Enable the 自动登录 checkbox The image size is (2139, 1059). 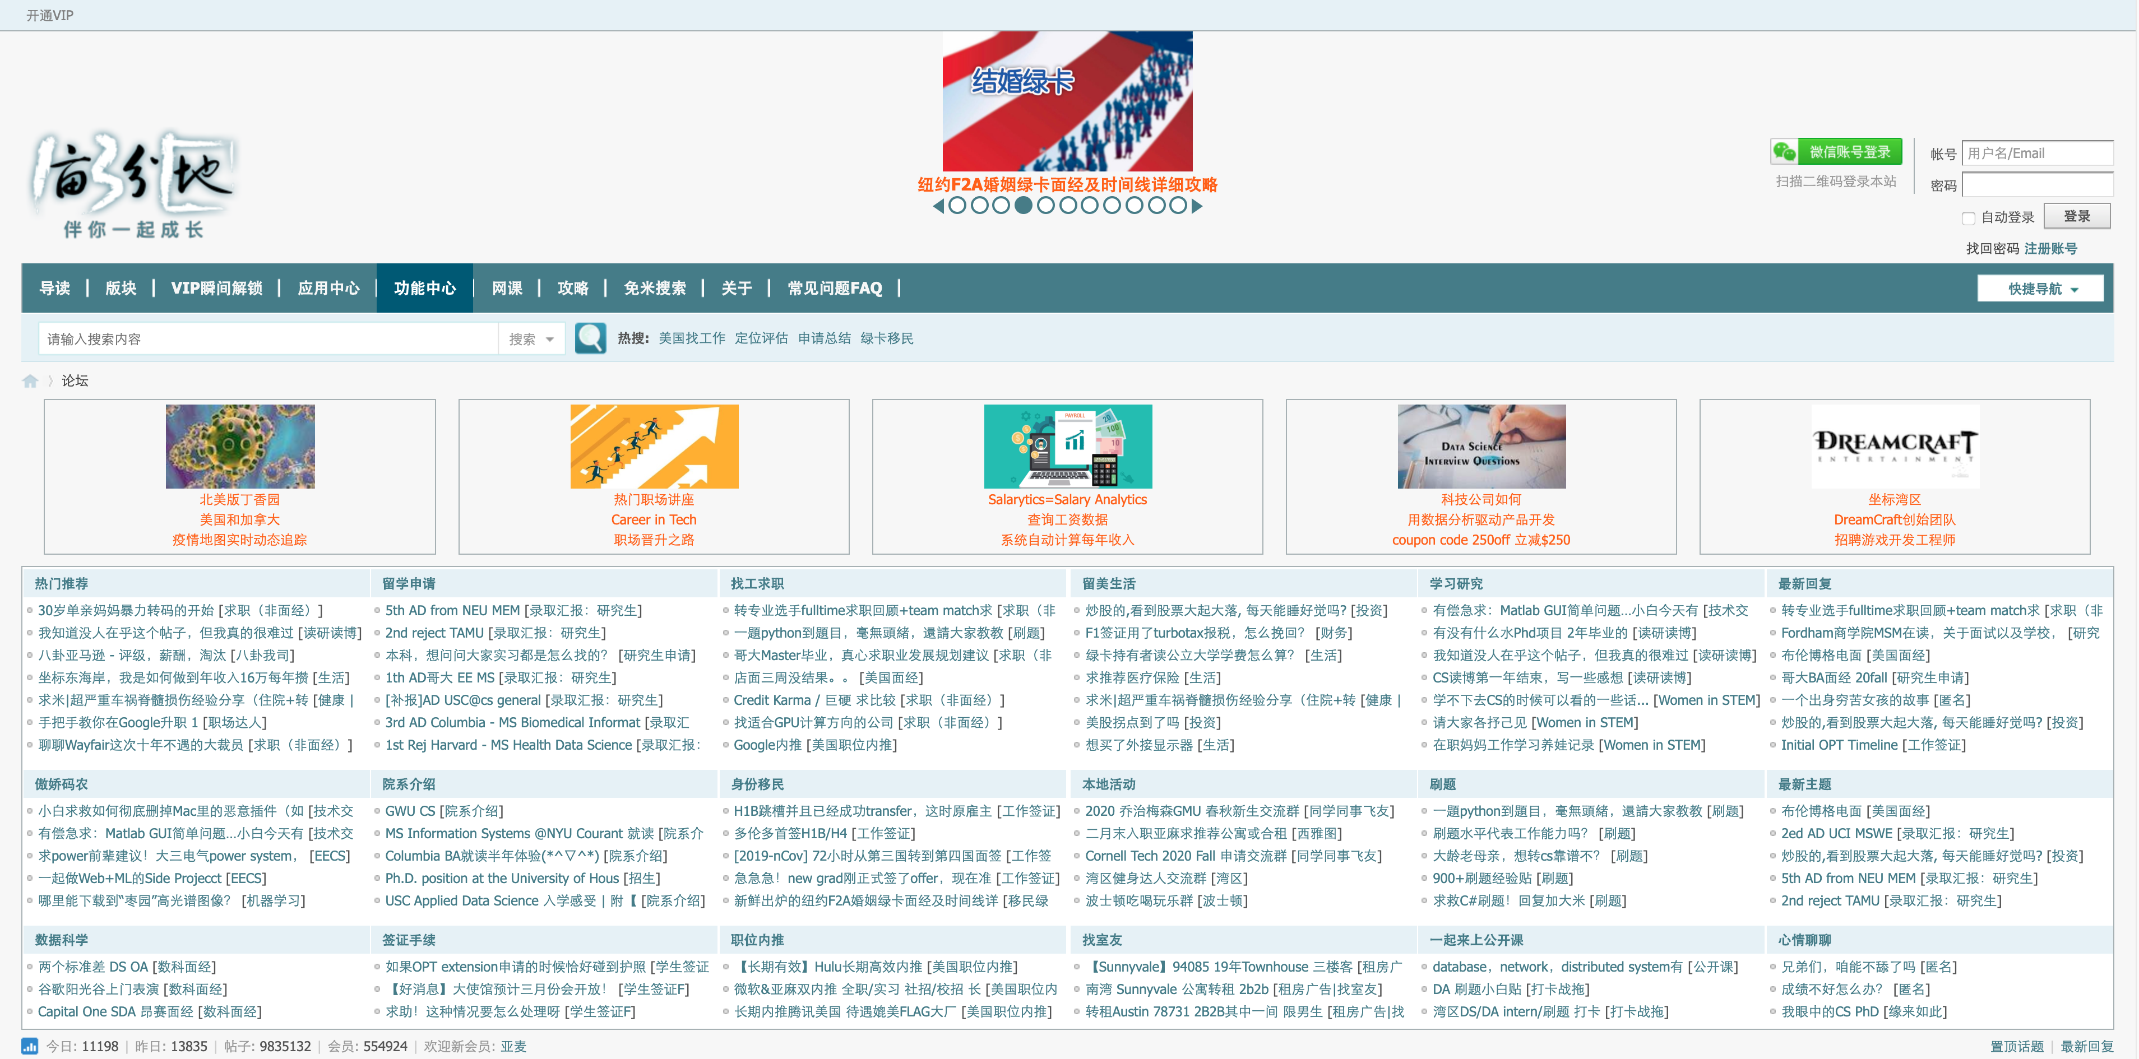[1967, 219]
